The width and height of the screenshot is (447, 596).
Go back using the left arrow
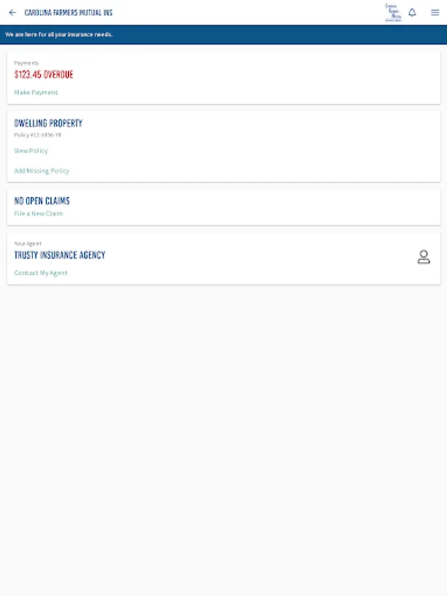(x=12, y=13)
